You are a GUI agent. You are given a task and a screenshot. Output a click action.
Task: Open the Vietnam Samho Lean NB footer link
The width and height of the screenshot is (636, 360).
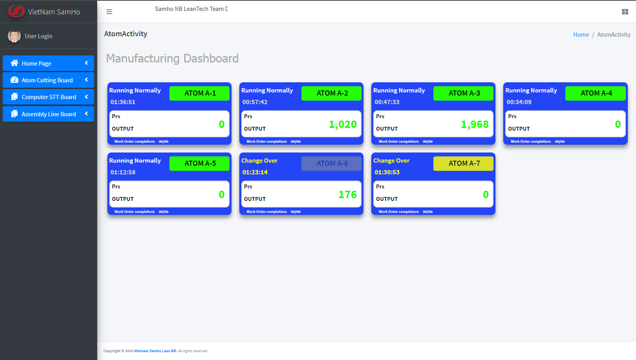click(x=155, y=351)
